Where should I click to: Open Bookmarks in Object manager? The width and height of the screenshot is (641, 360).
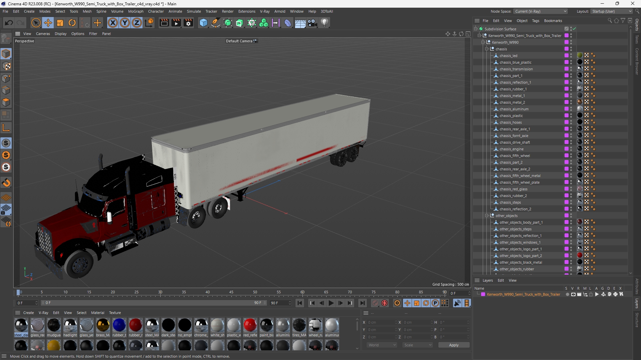pos(553,21)
